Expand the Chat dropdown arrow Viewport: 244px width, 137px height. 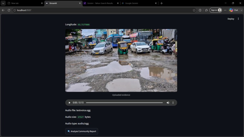point(241,10)
